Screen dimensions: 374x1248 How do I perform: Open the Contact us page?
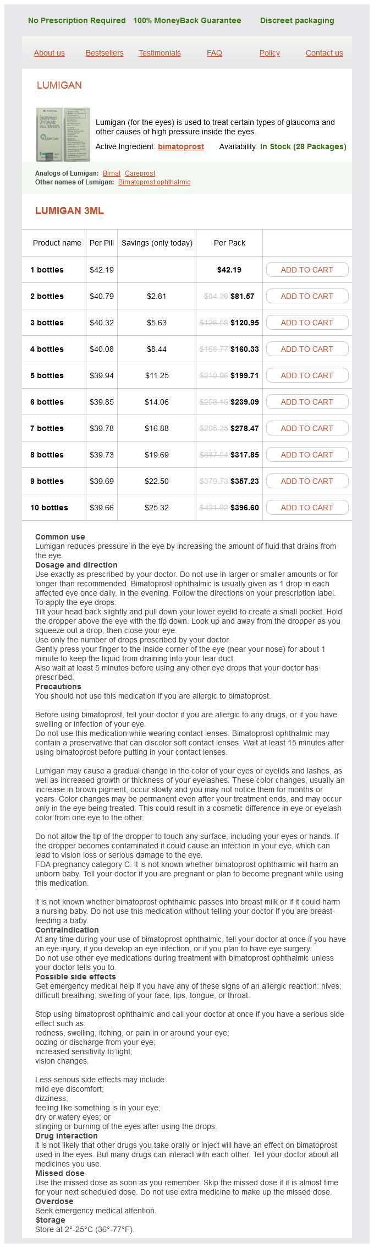pos(324,53)
